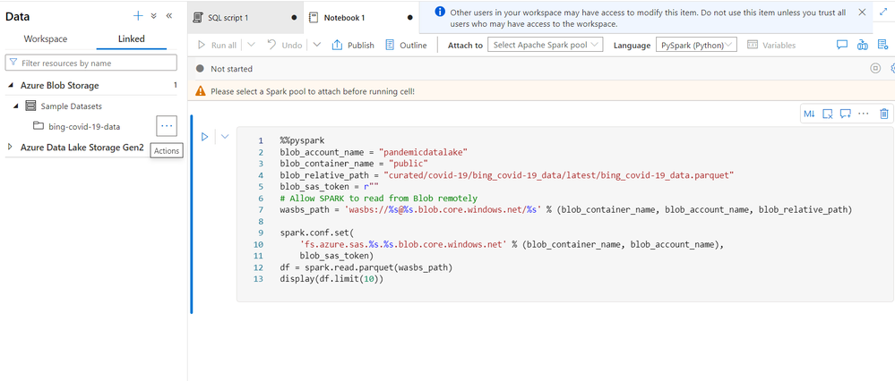Click the "pandemicdatalake" string value
The image size is (895, 381).
click(424, 152)
